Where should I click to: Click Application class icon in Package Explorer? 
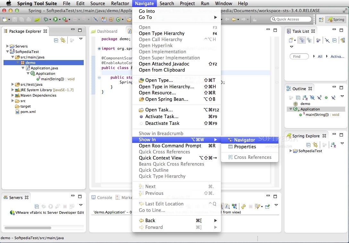pyautogui.click(x=33, y=73)
